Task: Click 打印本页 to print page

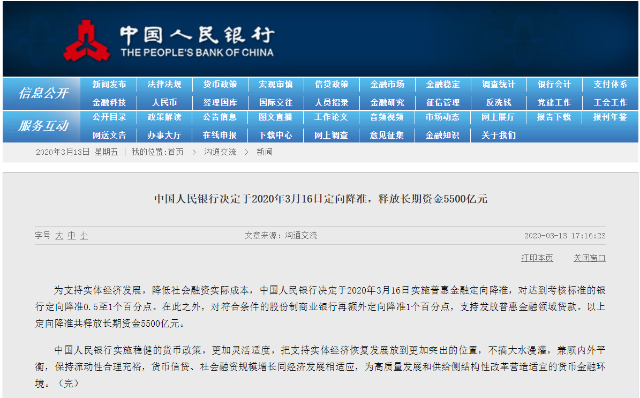Action: pos(537,258)
